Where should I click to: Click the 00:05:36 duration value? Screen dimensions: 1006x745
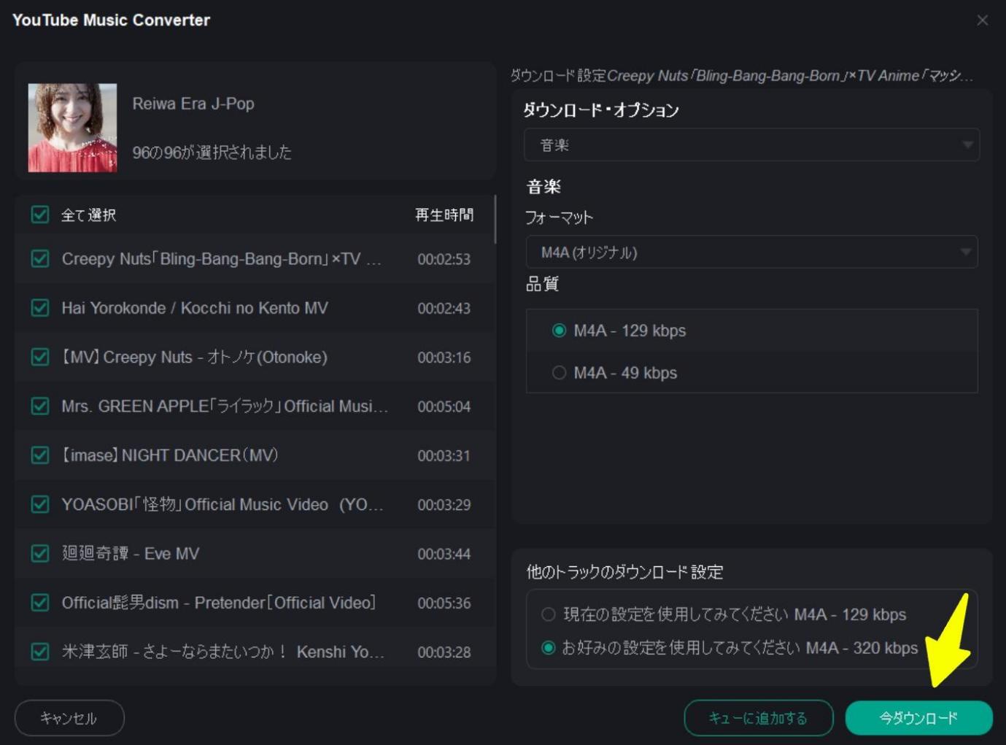(x=444, y=603)
